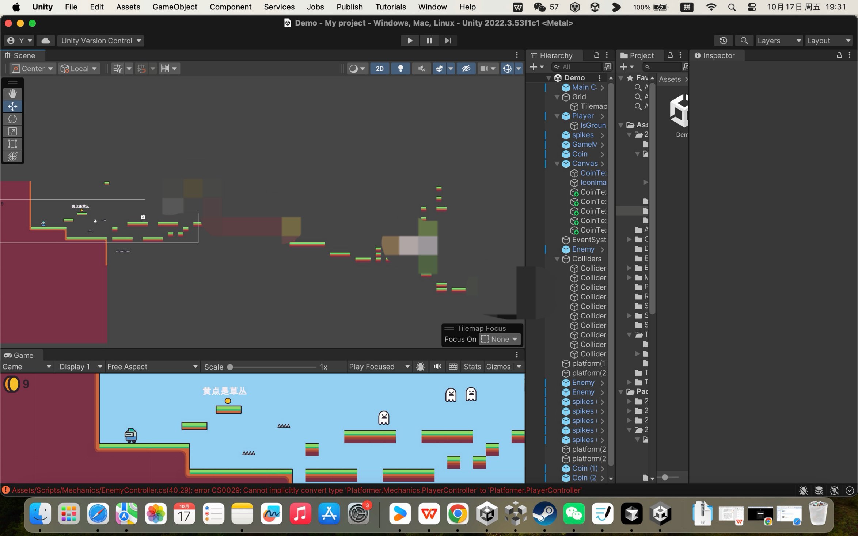
Task: Open the GameObject menu
Action: click(x=175, y=7)
